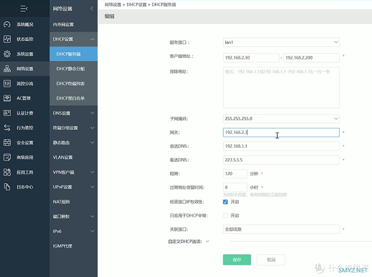The image size is (372, 277).
Task: Select the 网络设置 network icon
Action: click(x=7, y=69)
